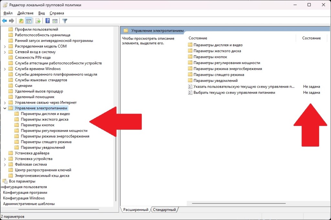Expand the Служба времени Windows node

[5, 69]
